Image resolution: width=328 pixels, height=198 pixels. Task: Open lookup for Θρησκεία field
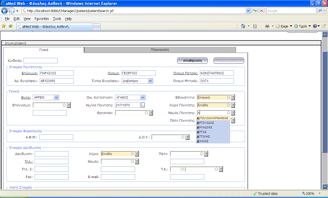point(151,113)
